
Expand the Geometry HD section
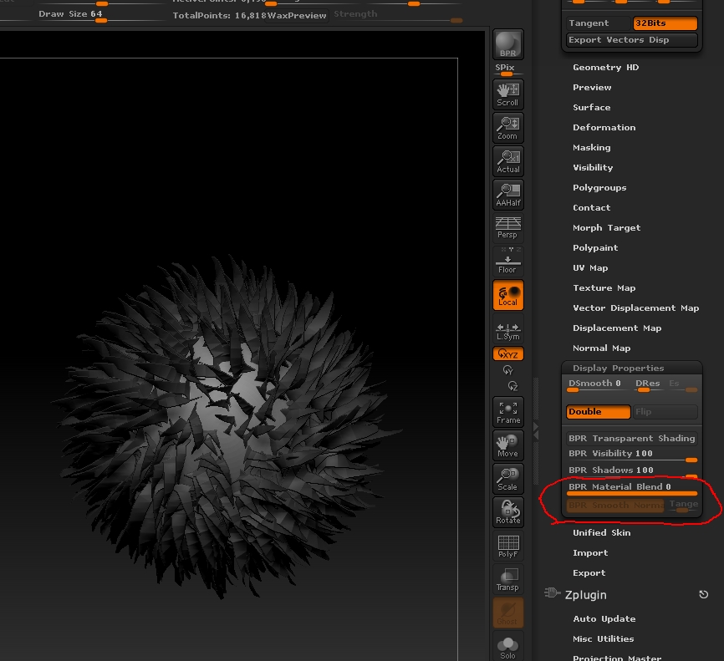(x=605, y=68)
